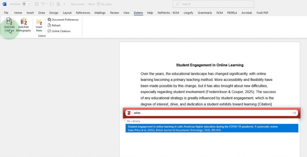The height and width of the screenshot is (157, 307).
Task: Open Zotero Document Preferences
Action: (63, 20)
